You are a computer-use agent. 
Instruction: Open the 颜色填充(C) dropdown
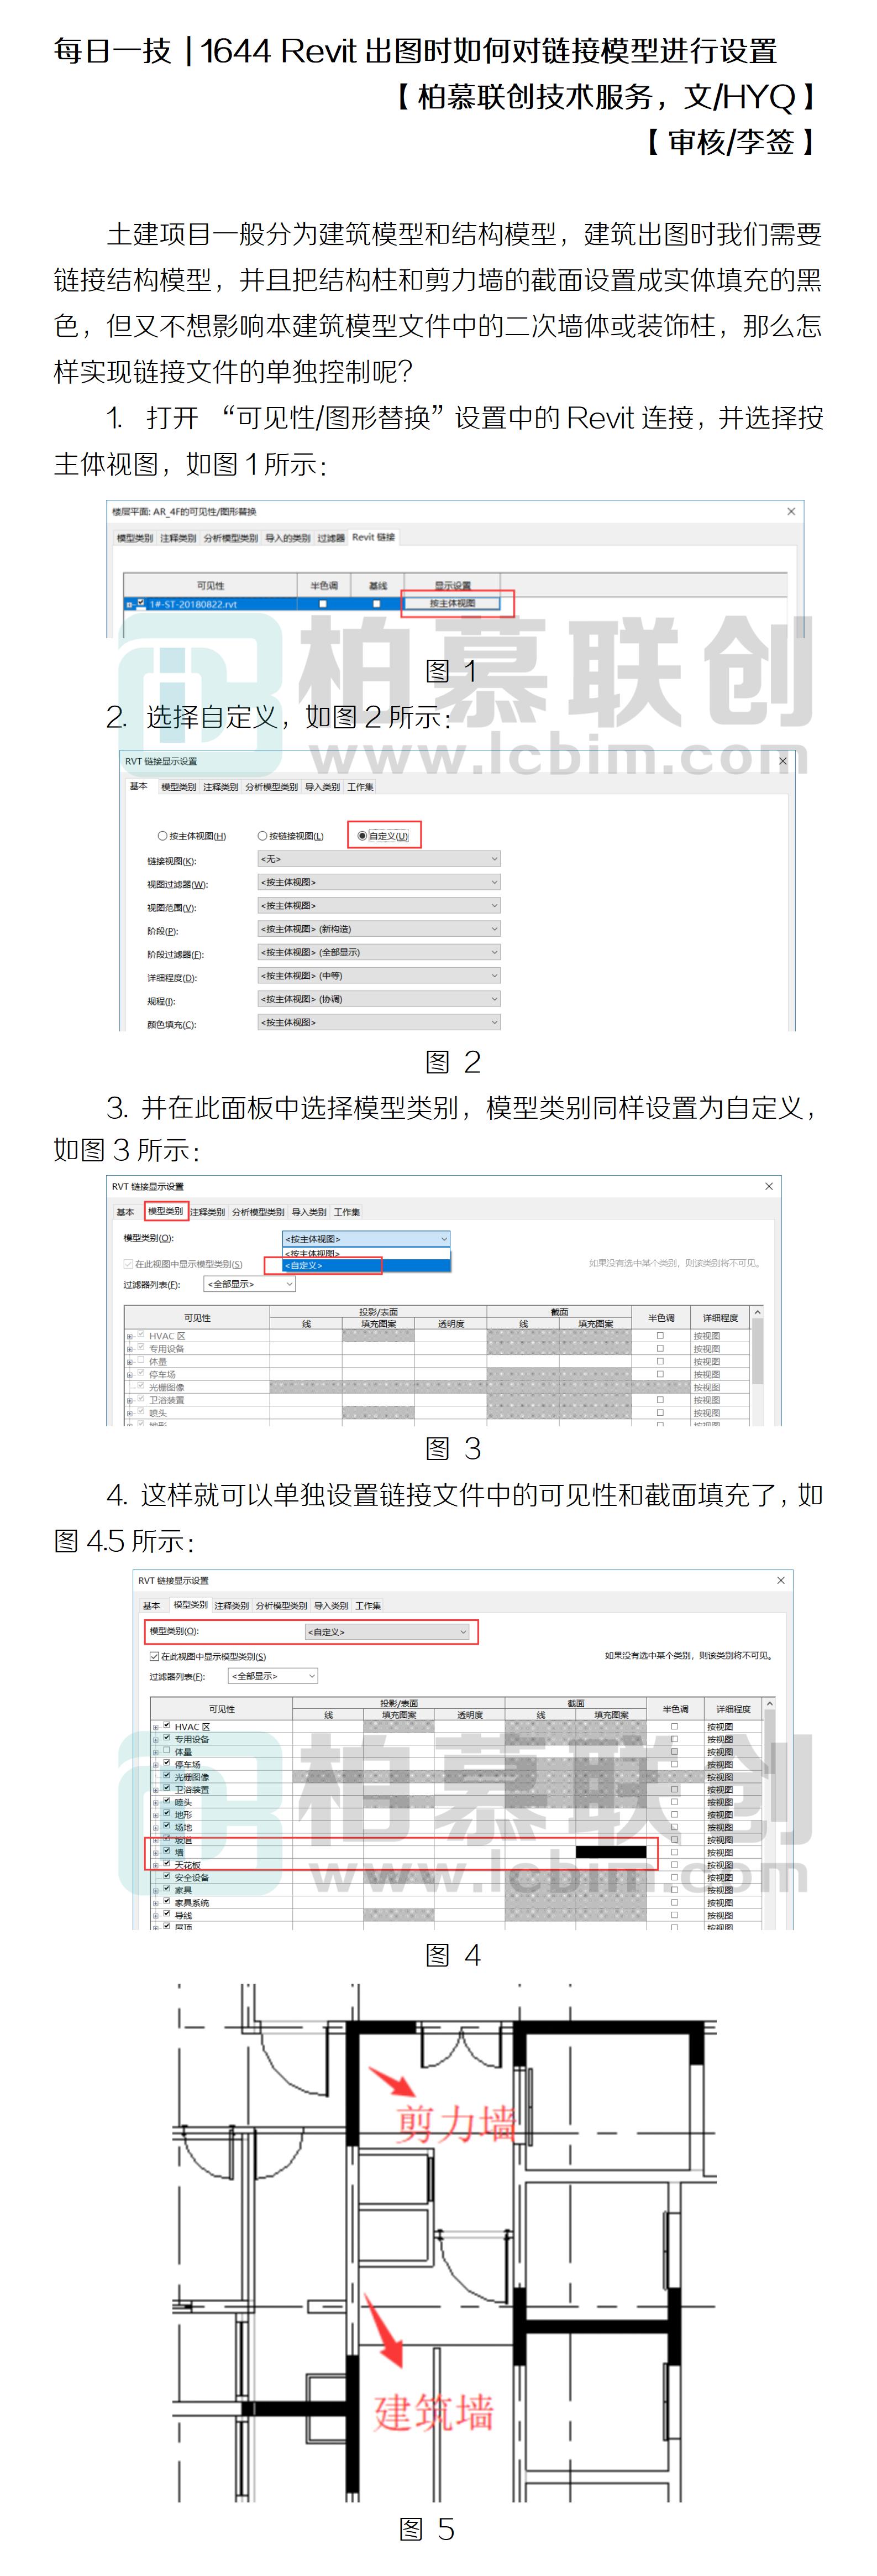[379, 1022]
